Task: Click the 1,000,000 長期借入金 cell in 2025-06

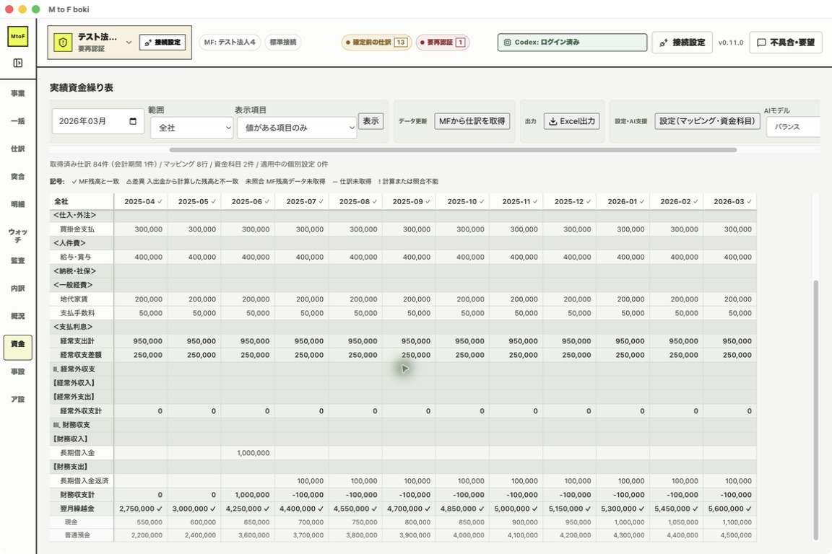Action: 248,453
